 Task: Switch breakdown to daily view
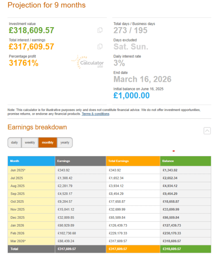point(14,142)
